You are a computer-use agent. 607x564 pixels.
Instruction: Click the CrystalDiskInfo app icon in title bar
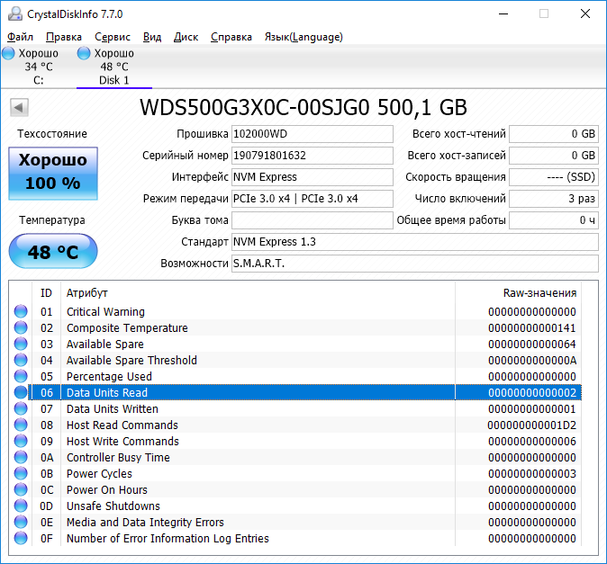[x=15, y=14]
